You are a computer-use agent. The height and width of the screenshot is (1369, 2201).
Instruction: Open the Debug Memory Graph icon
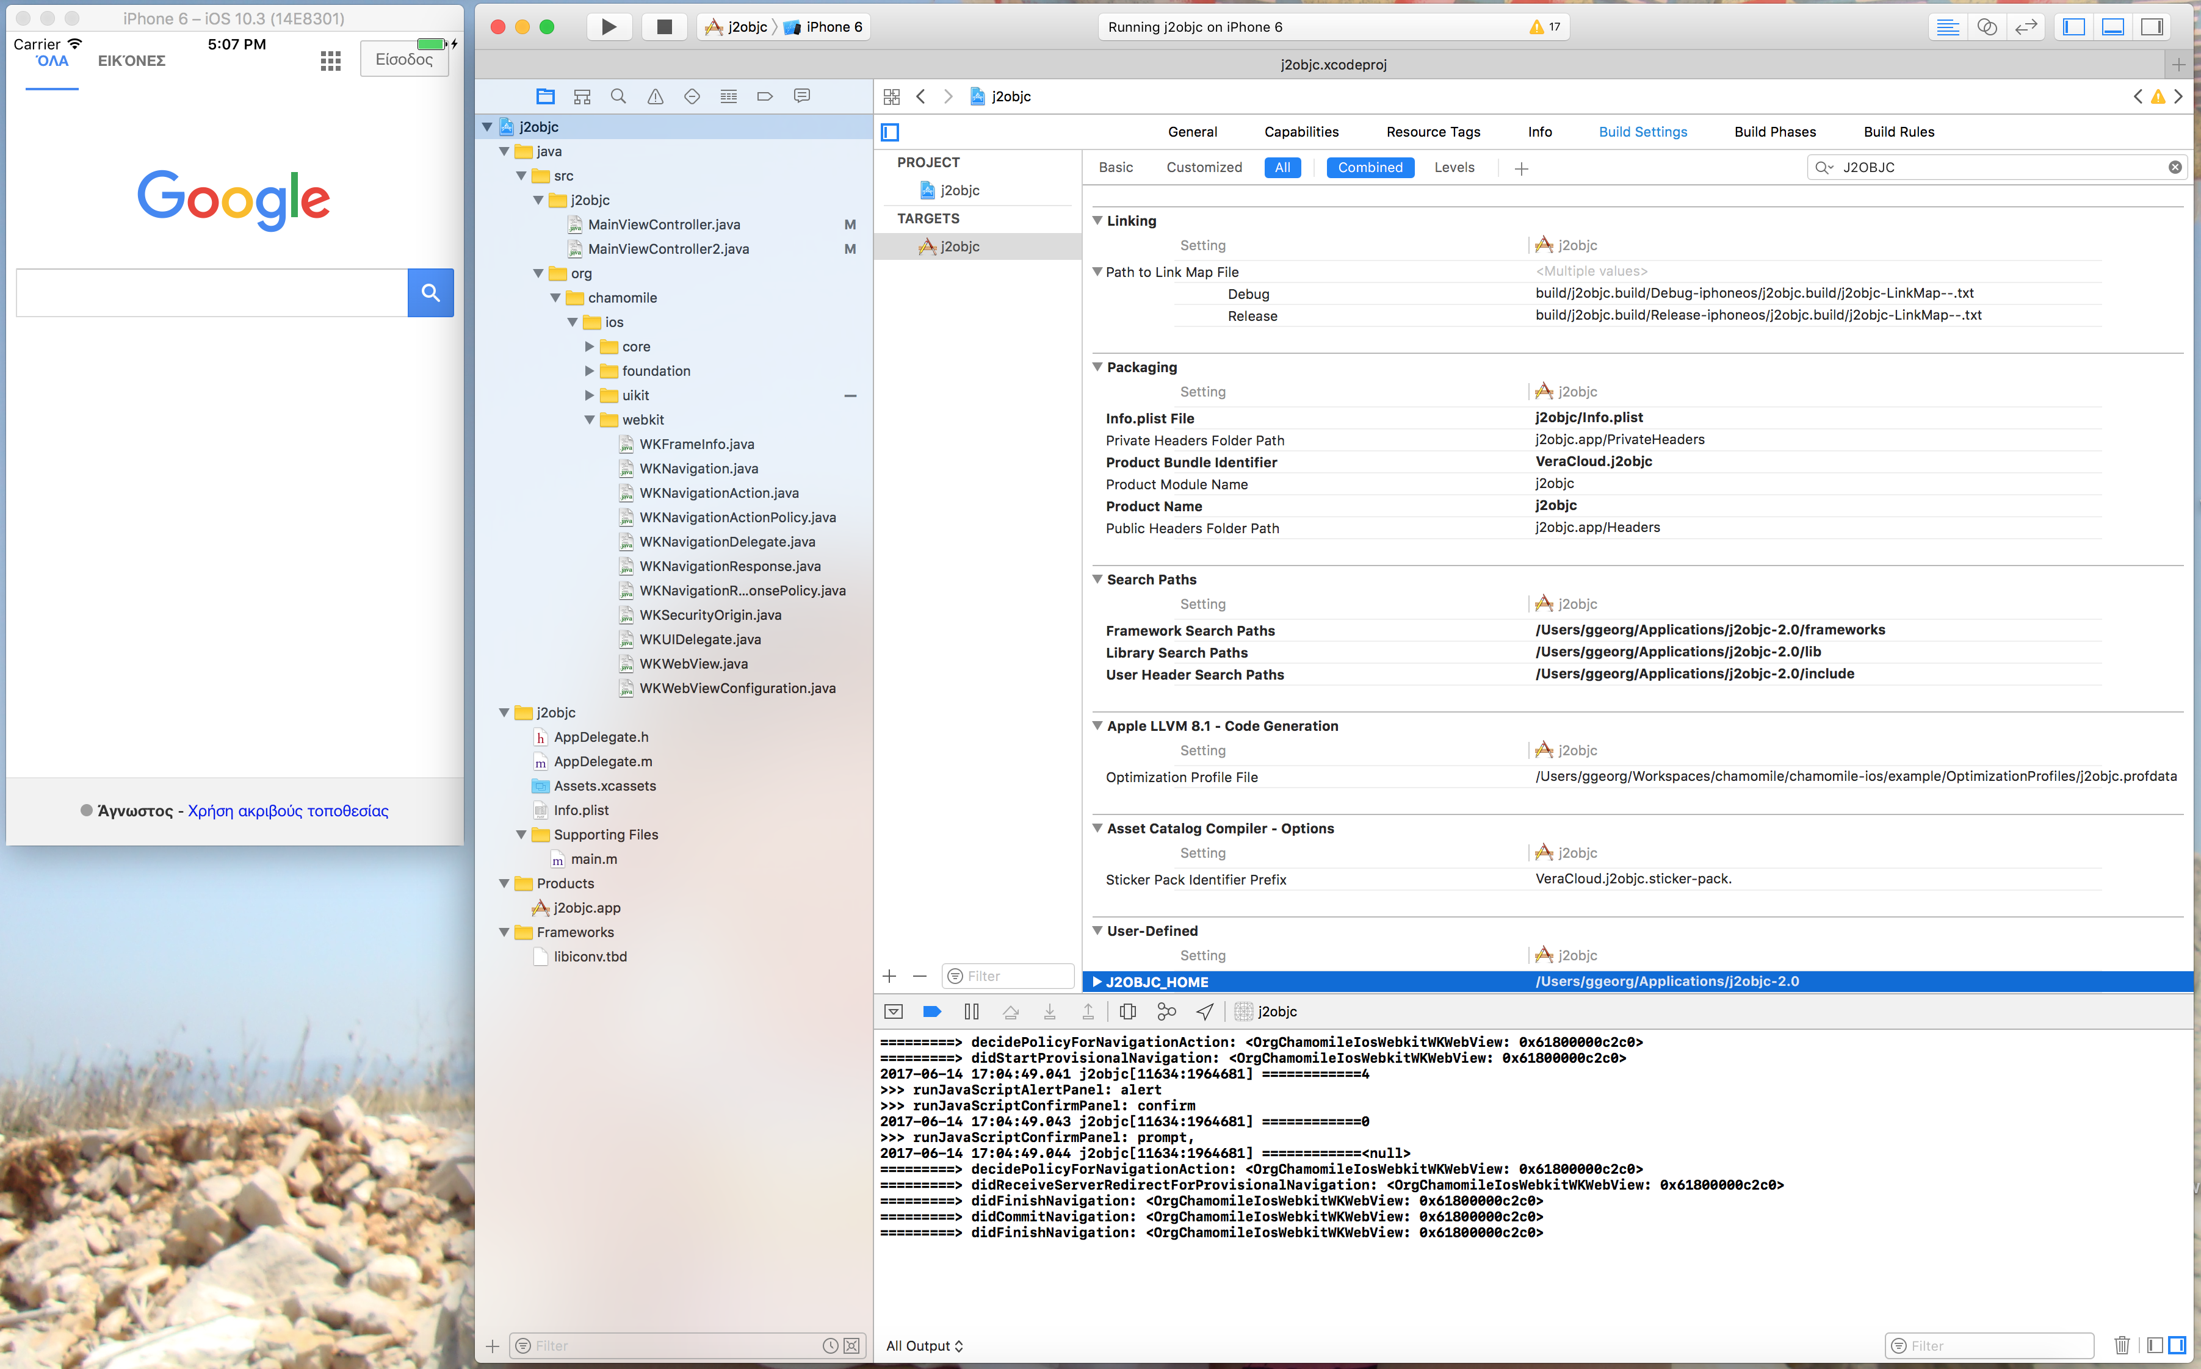click(1166, 1011)
